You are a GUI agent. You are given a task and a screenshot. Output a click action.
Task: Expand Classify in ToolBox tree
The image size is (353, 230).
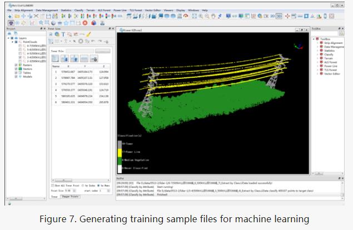pyautogui.click(x=317, y=54)
